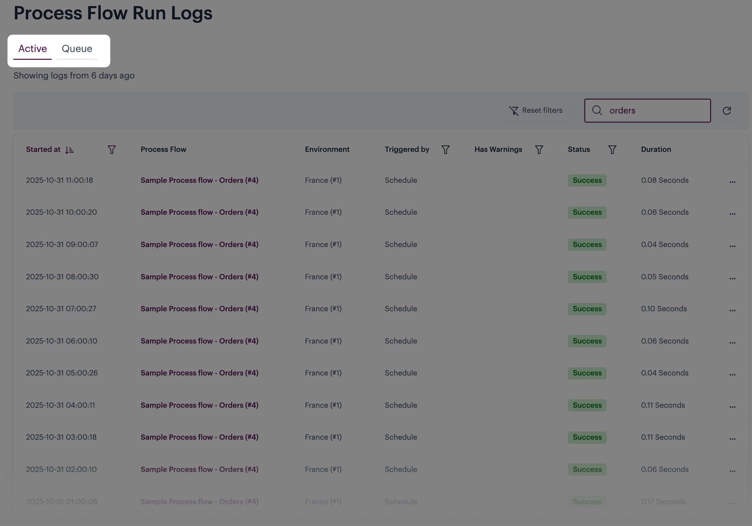
Task: Open the Triggered by filter funnel
Action: pos(445,150)
